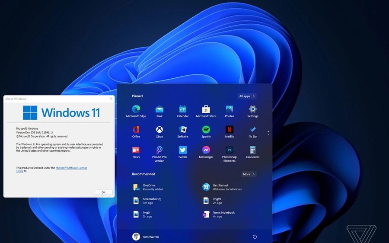Open Screenshot (1) recent file
389x243 pixels.
click(x=147, y=201)
